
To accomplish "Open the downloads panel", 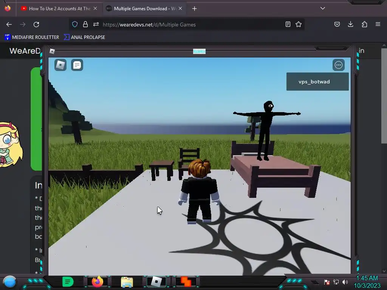I will point(350,24).
